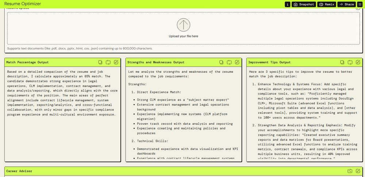Click the Improvement Tips Output heading
The image size is (365, 177).
coord(269,62)
